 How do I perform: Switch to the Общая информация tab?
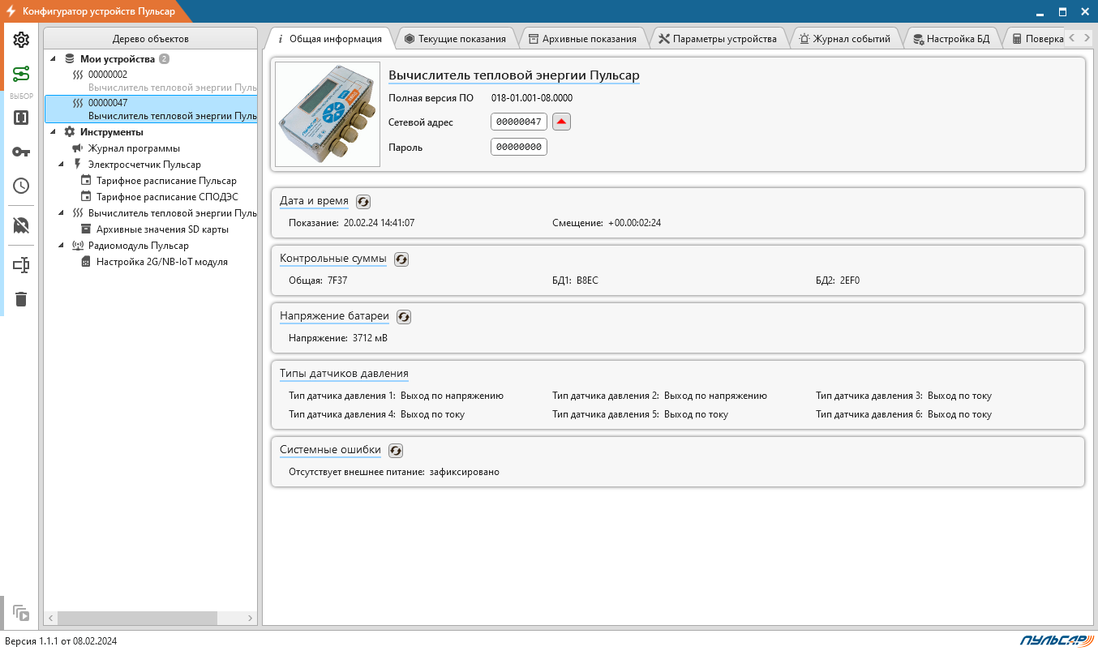(329, 38)
